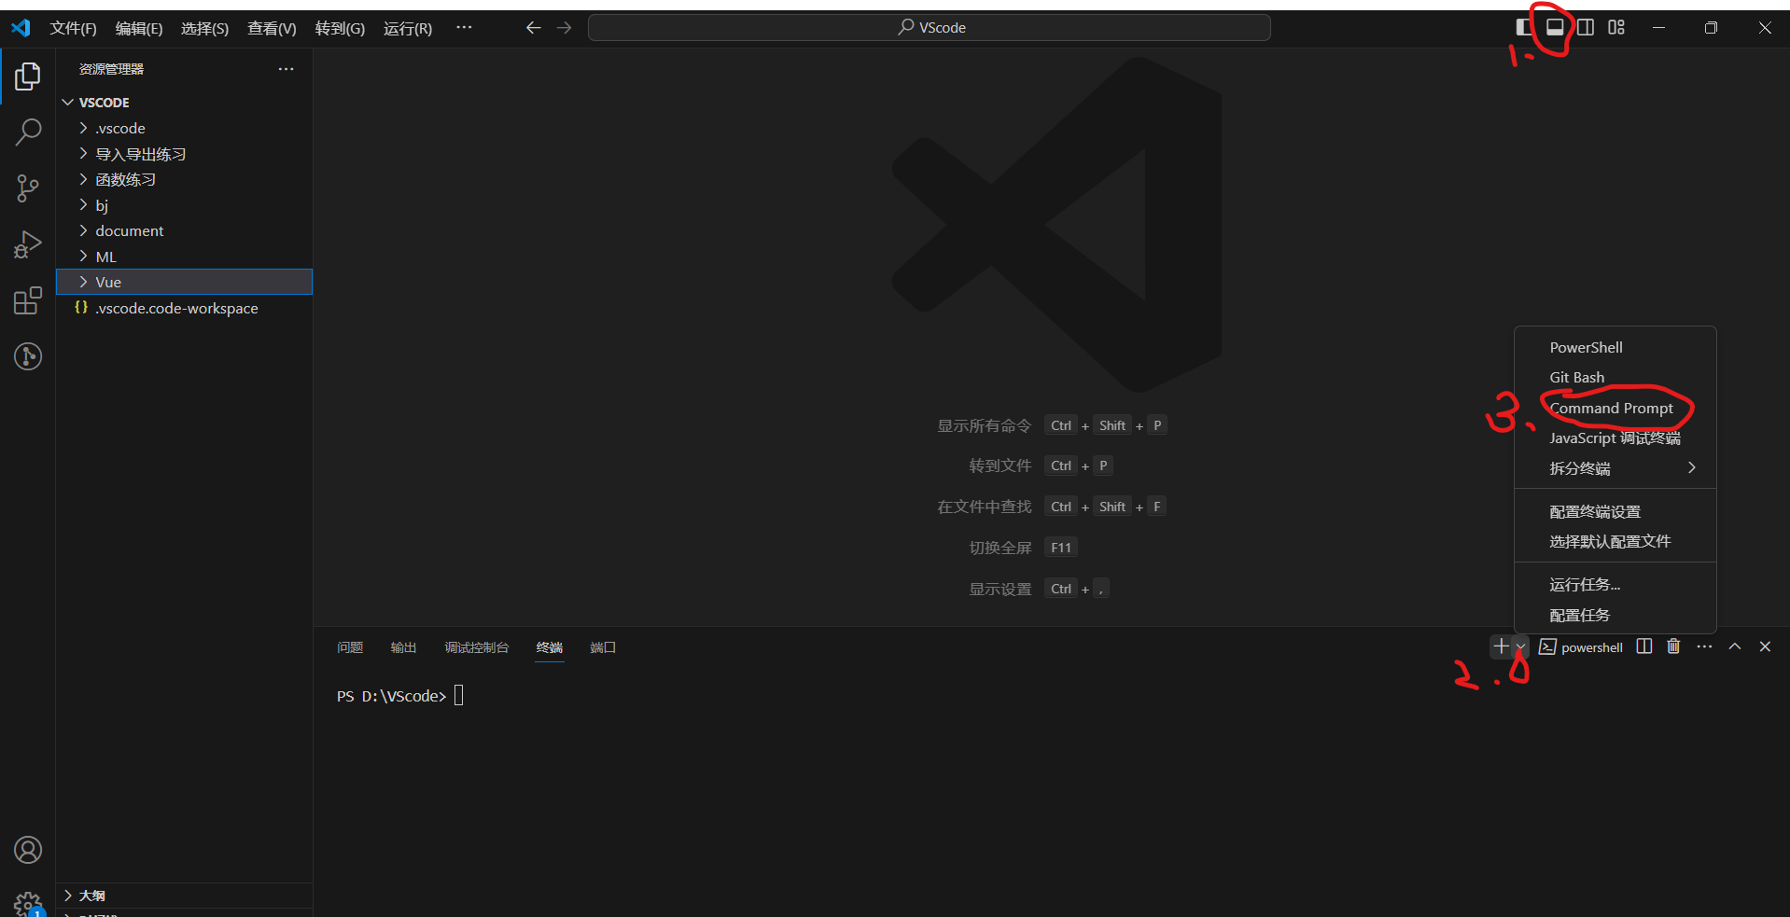Select 运行任务... menu entry
The image size is (1790, 917).
point(1615,585)
